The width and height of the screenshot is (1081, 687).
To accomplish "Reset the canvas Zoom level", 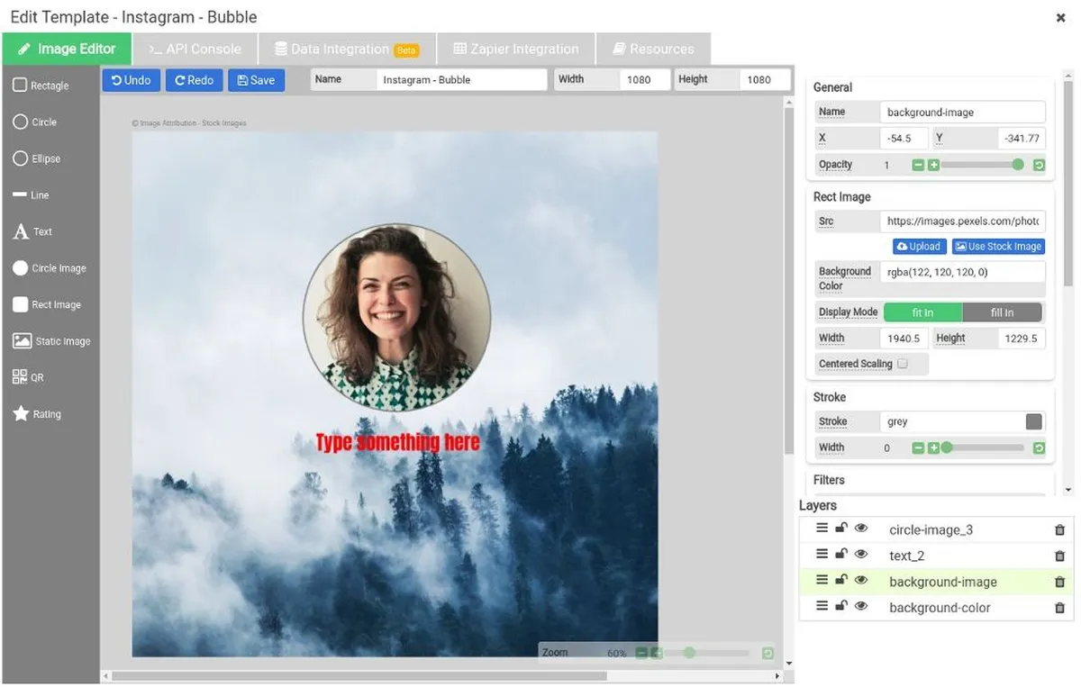I will tap(768, 653).
